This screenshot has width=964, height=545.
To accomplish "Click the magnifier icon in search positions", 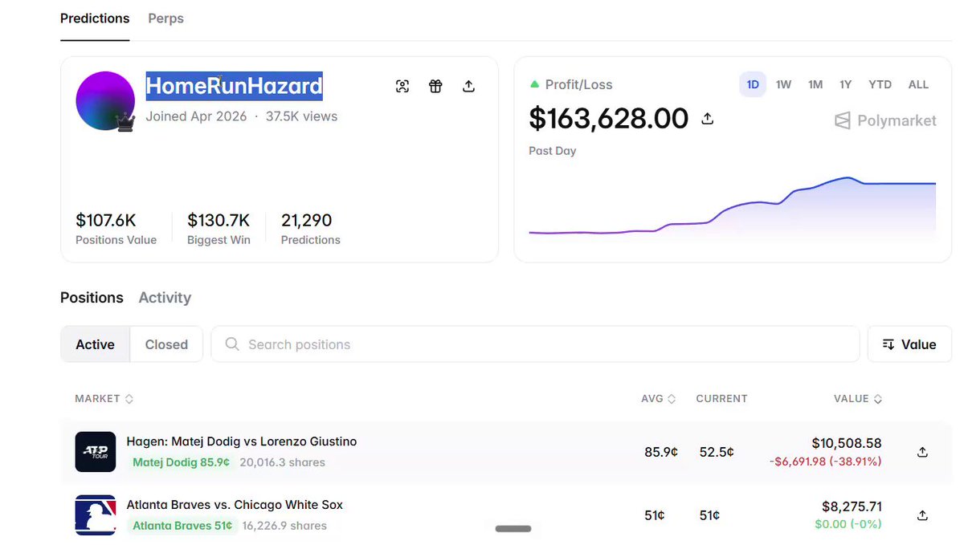I will coord(232,344).
